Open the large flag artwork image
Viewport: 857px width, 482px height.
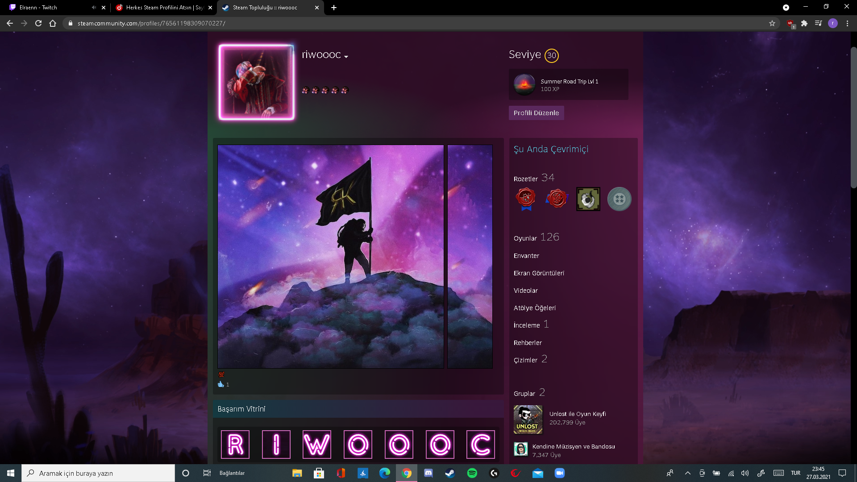click(331, 257)
